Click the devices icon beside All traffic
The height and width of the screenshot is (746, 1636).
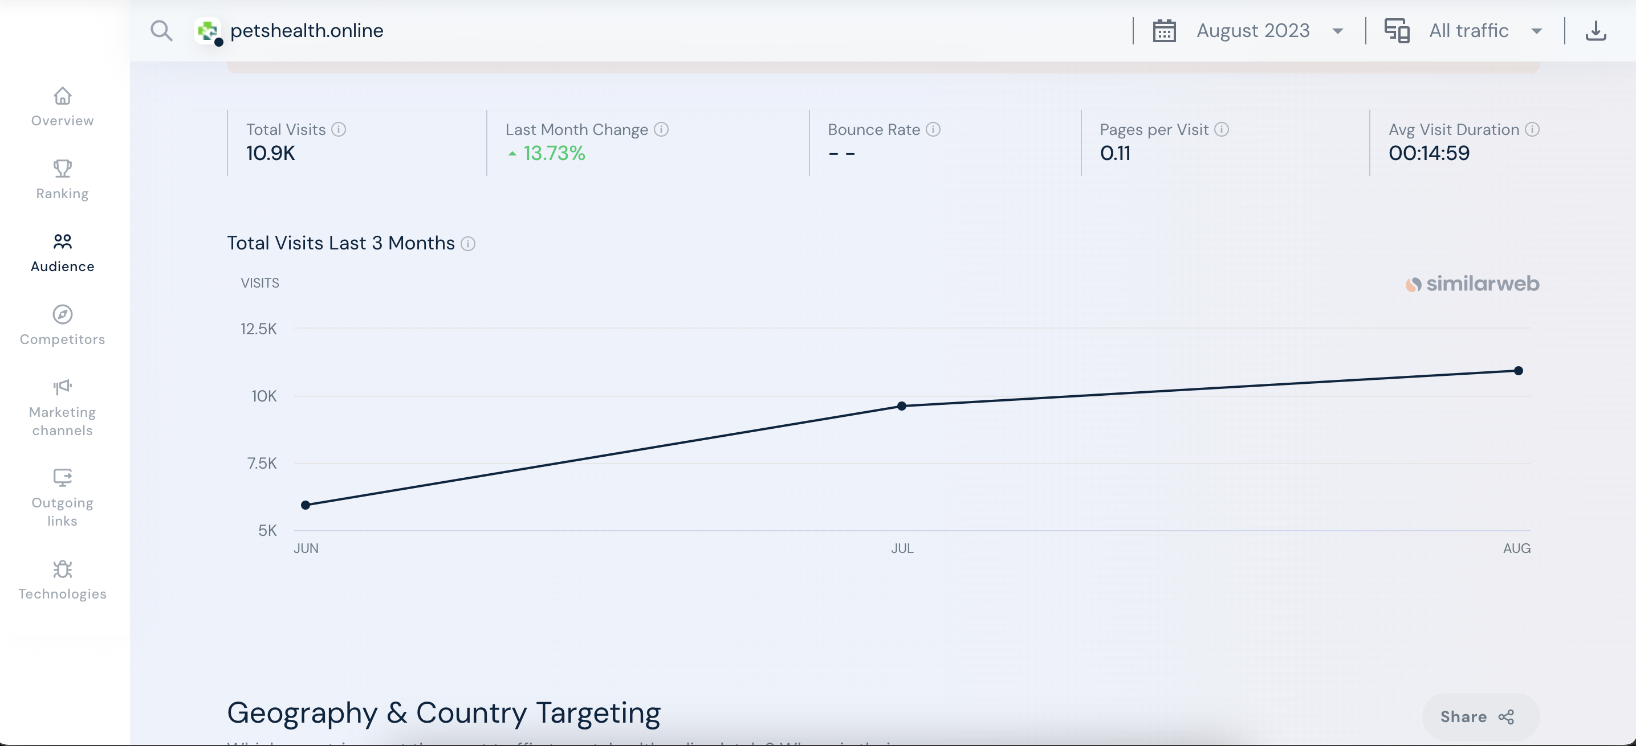coord(1397,30)
